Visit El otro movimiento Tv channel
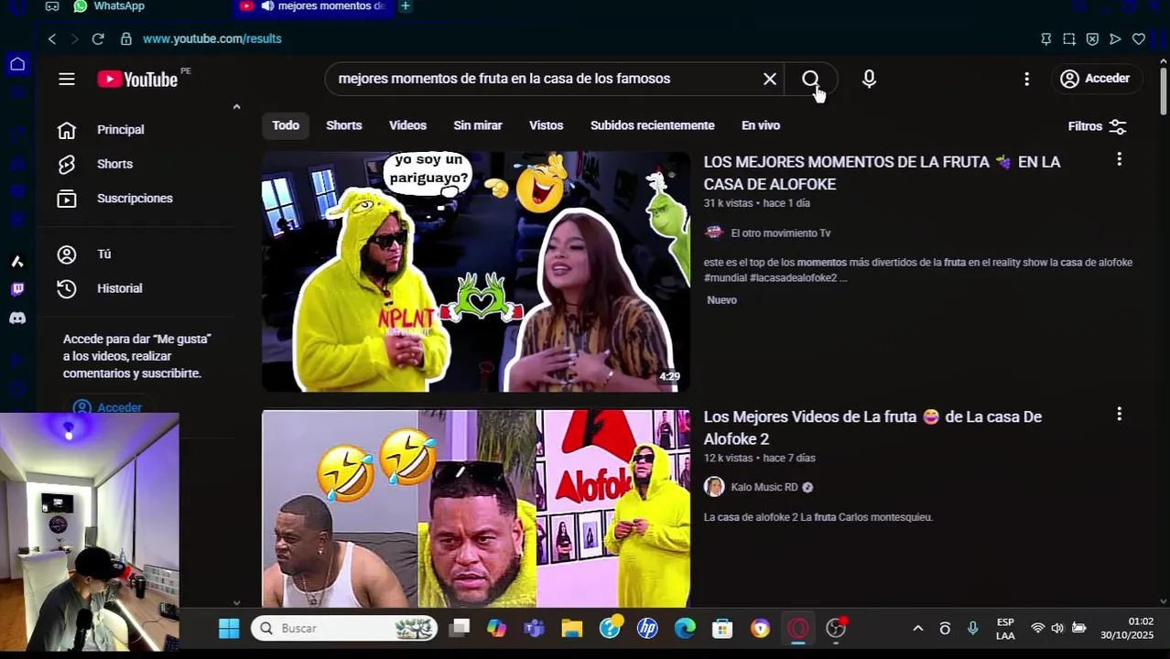 click(780, 233)
